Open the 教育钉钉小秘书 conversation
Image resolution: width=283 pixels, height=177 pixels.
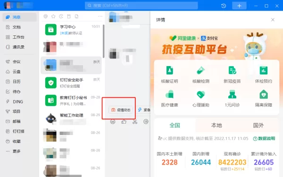(x=71, y=101)
